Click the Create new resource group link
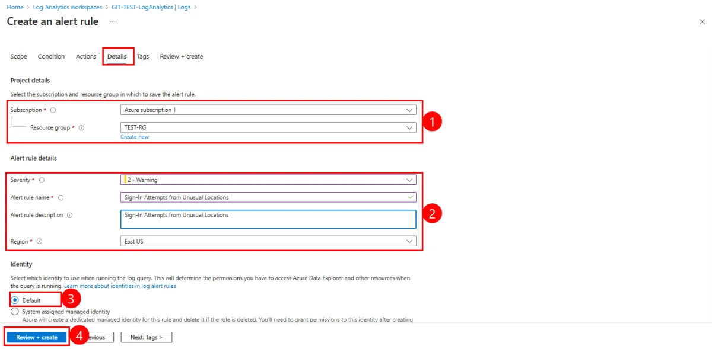The height and width of the screenshot is (349, 712). click(135, 137)
